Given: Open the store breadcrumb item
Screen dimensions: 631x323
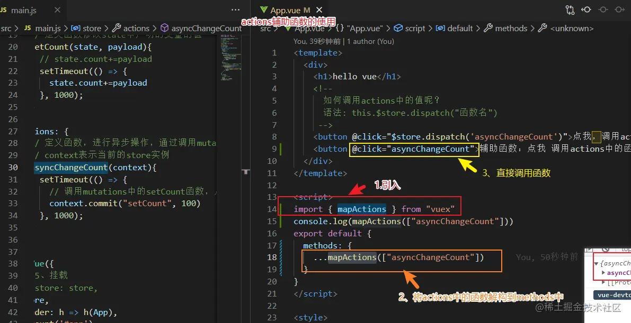Looking at the screenshot, I should [x=86, y=28].
